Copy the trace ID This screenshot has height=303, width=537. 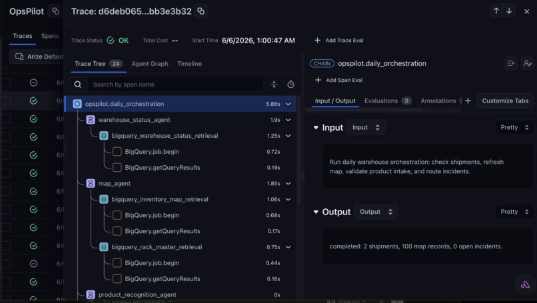coord(201,11)
